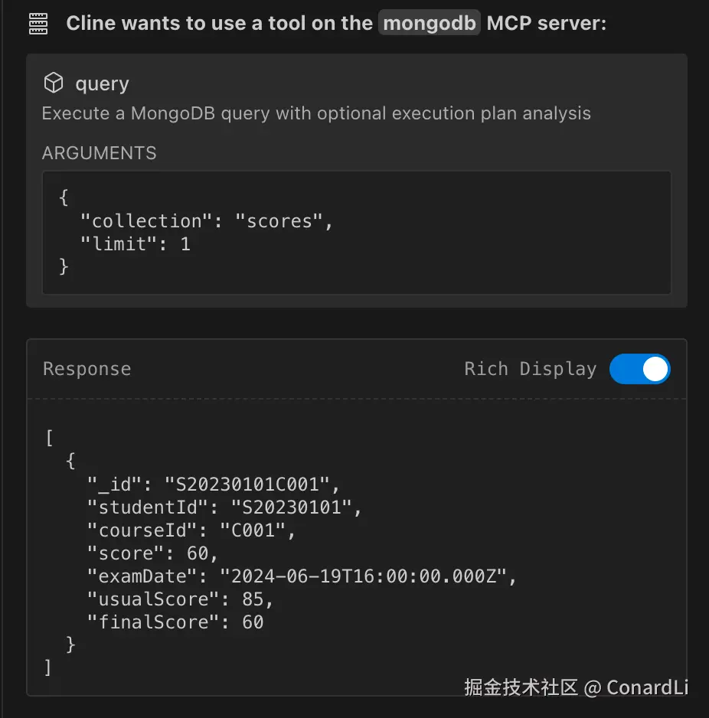The height and width of the screenshot is (718, 709).
Task: Click the mongodb server name badge
Action: (x=429, y=23)
